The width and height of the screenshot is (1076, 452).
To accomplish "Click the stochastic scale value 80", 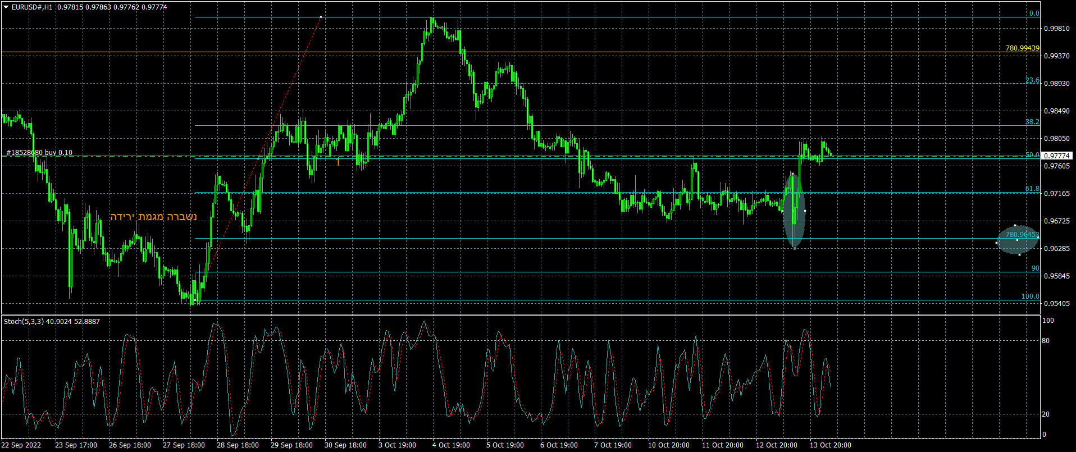I will point(1046,341).
